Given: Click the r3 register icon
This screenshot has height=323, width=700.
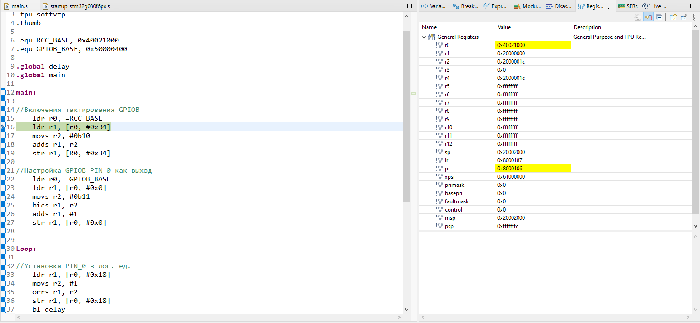Looking at the screenshot, I should click(439, 70).
